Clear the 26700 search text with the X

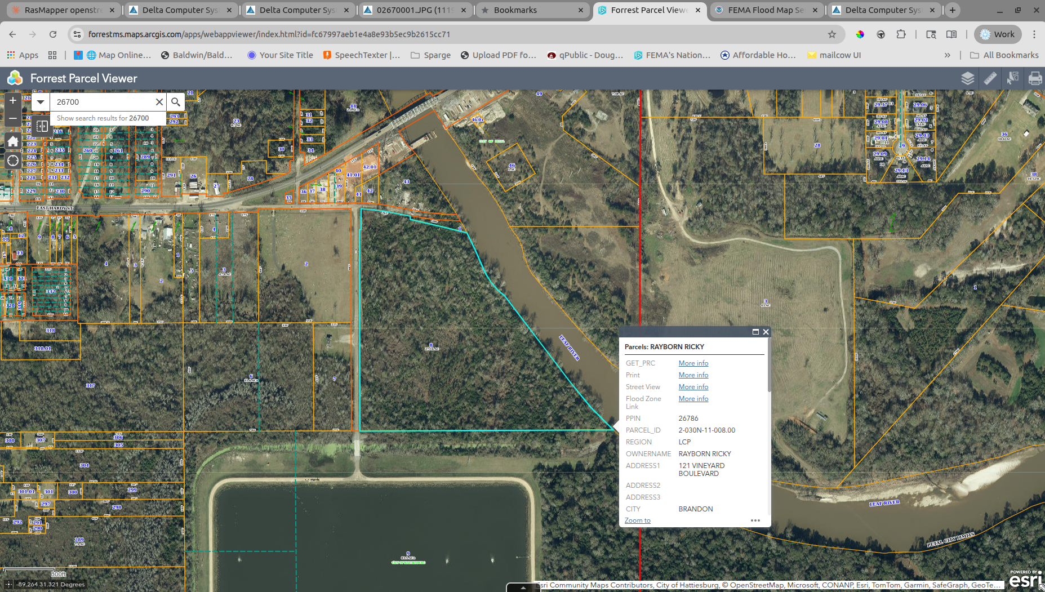tap(159, 102)
